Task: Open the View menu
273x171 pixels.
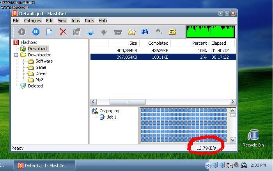Action: click(x=62, y=21)
